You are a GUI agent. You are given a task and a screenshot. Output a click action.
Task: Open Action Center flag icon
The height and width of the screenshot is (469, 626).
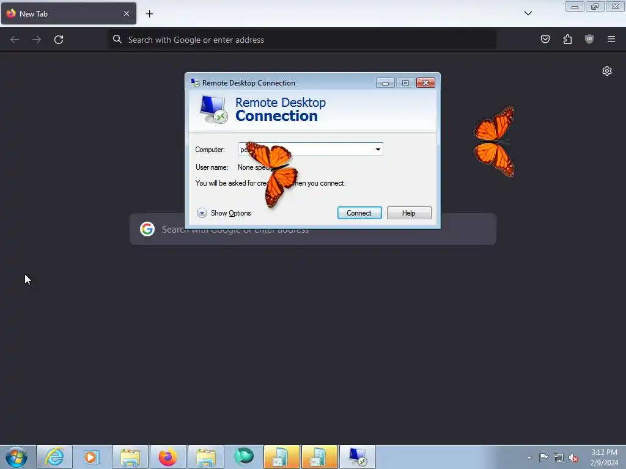coord(543,457)
